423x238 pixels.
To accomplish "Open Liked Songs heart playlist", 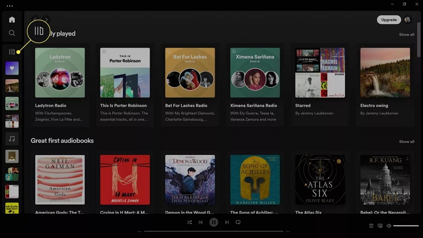I will point(12,68).
